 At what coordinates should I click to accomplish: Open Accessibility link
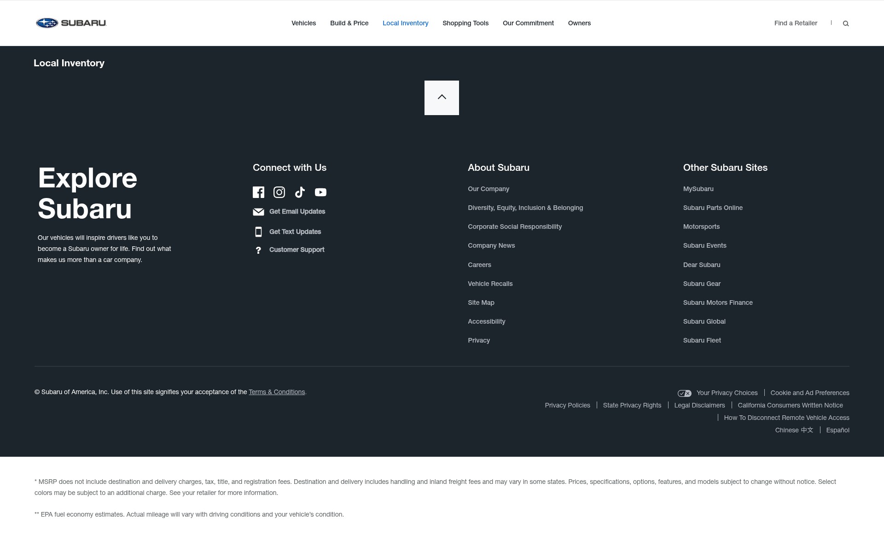coord(486,321)
